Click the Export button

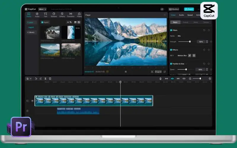tap(189, 9)
